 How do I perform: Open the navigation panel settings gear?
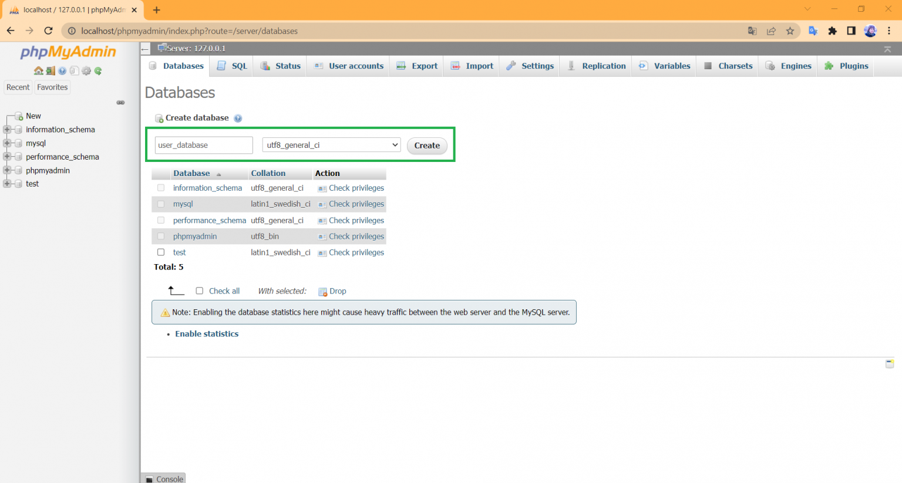pyautogui.click(x=86, y=71)
